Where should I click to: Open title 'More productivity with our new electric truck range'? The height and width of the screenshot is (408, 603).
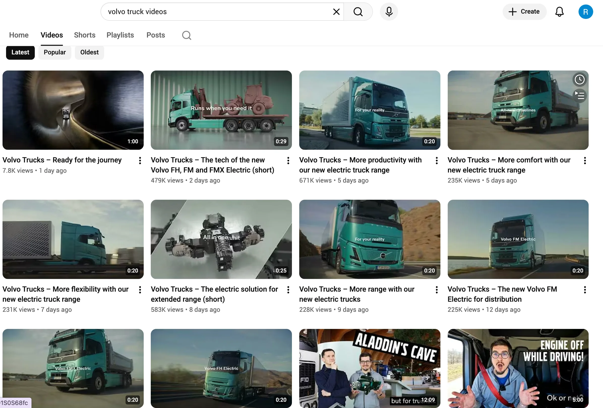[x=360, y=165]
